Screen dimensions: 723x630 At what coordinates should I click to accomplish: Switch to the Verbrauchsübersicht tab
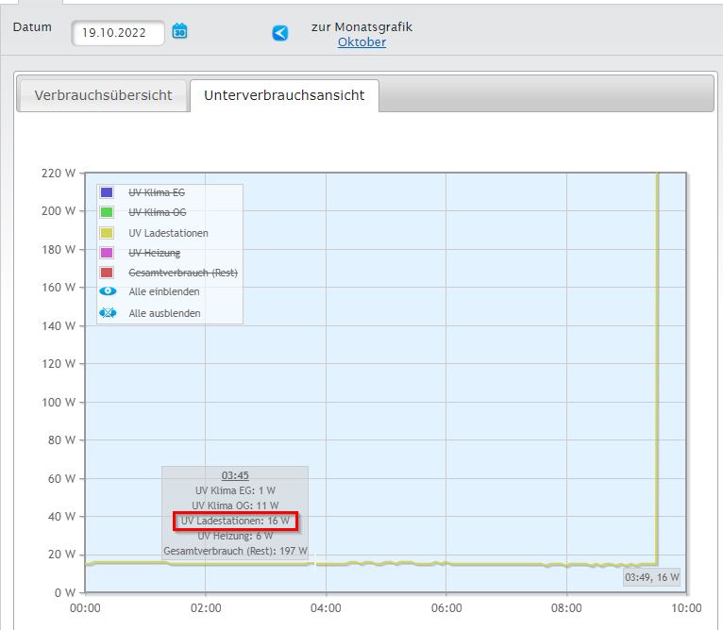click(x=103, y=95)
